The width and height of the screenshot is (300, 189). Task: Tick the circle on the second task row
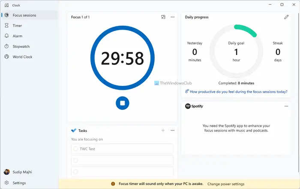(75, 160)
